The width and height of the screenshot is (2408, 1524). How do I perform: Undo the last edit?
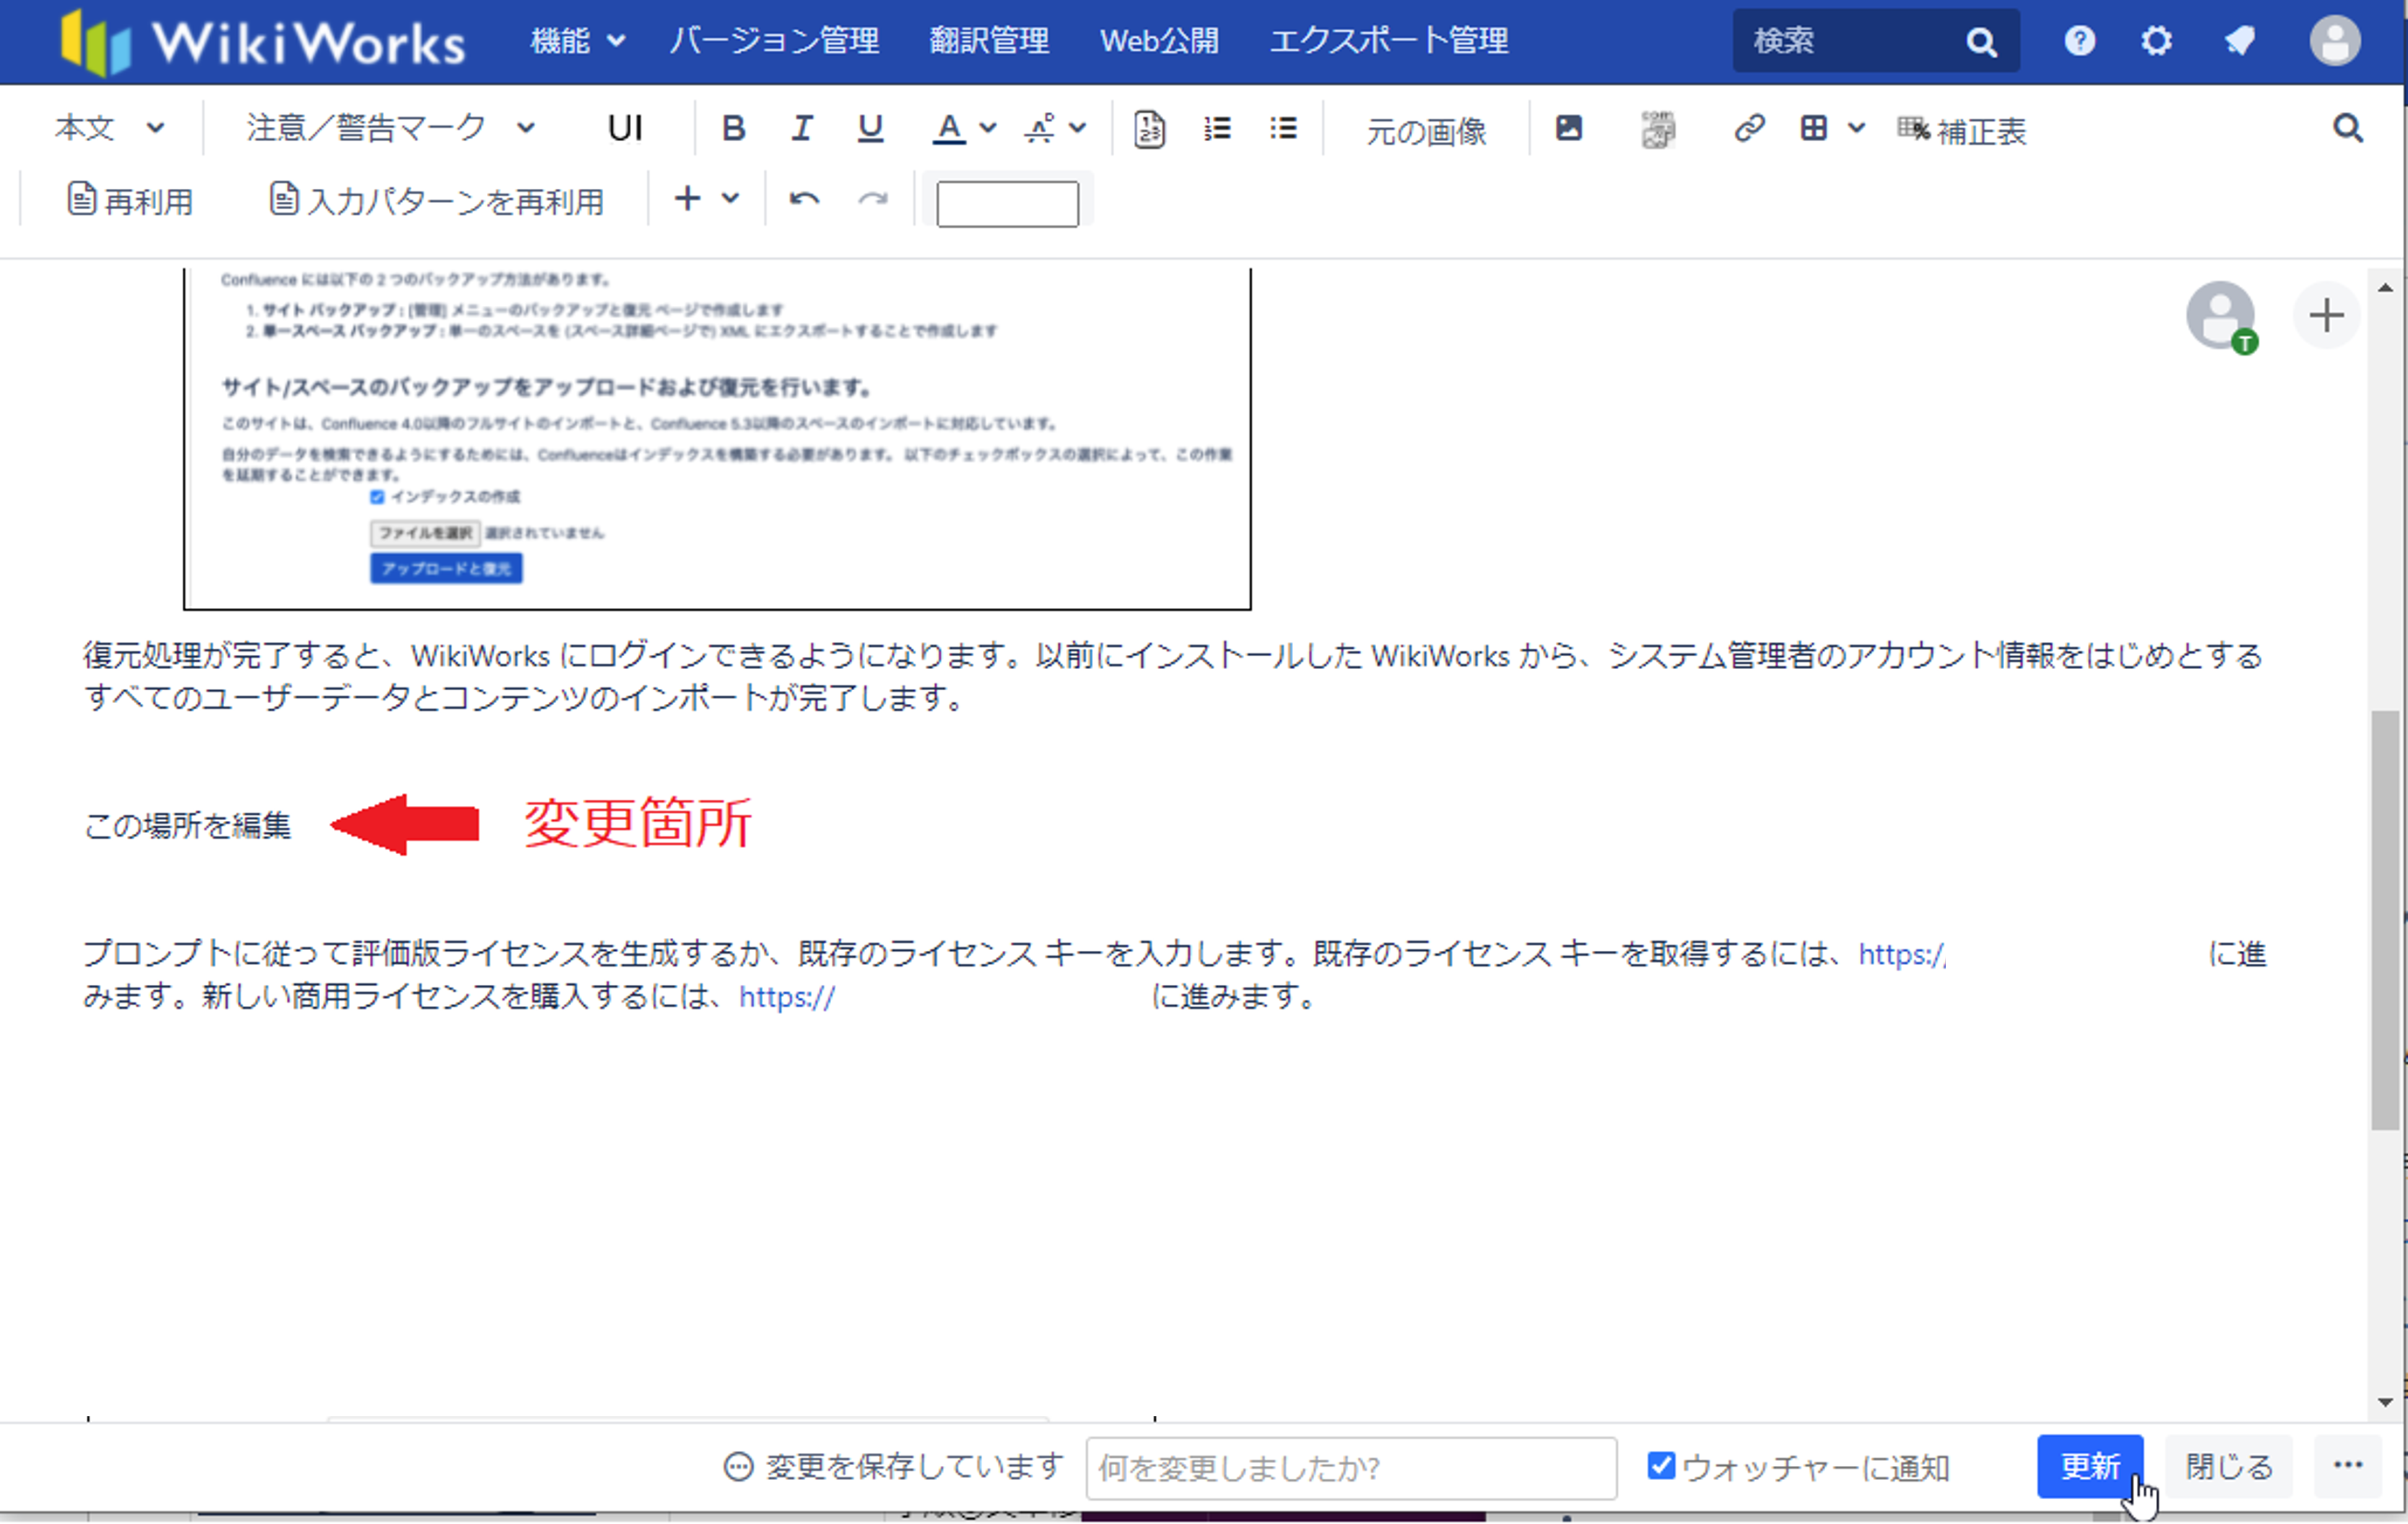point(804,199)
